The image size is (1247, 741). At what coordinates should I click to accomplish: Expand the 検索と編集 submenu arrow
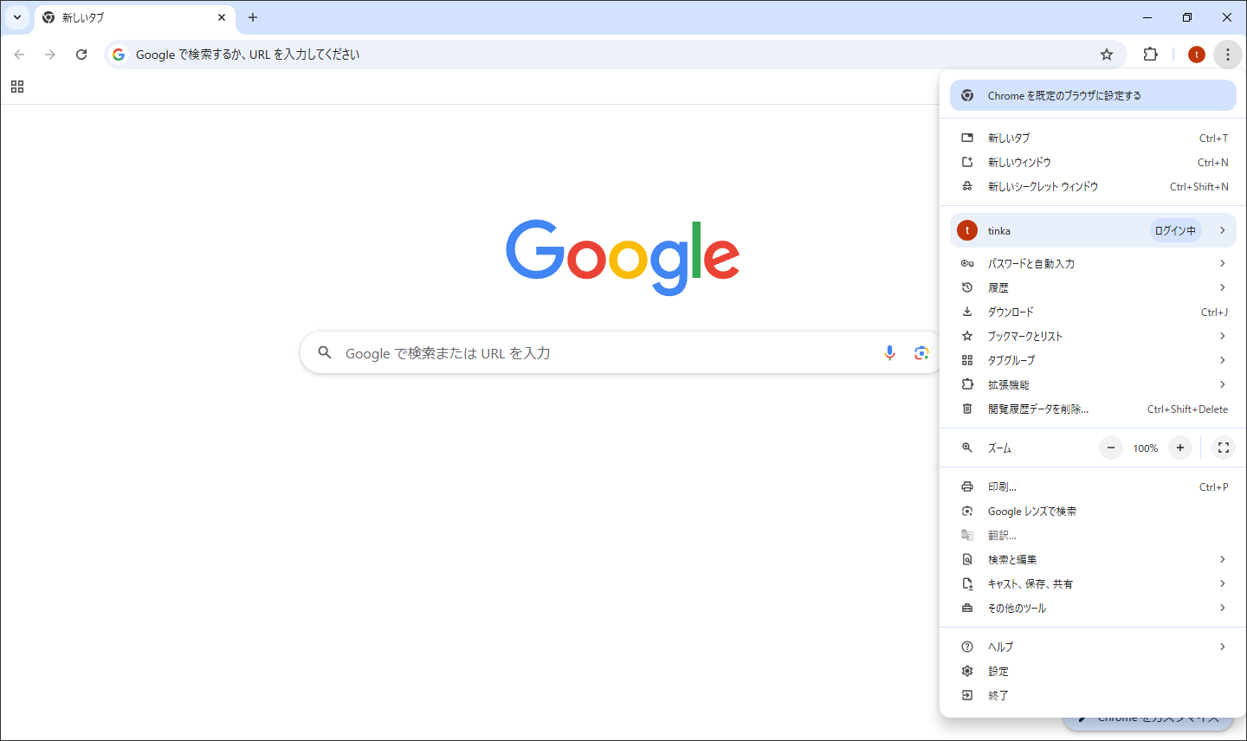[1222, 559]
